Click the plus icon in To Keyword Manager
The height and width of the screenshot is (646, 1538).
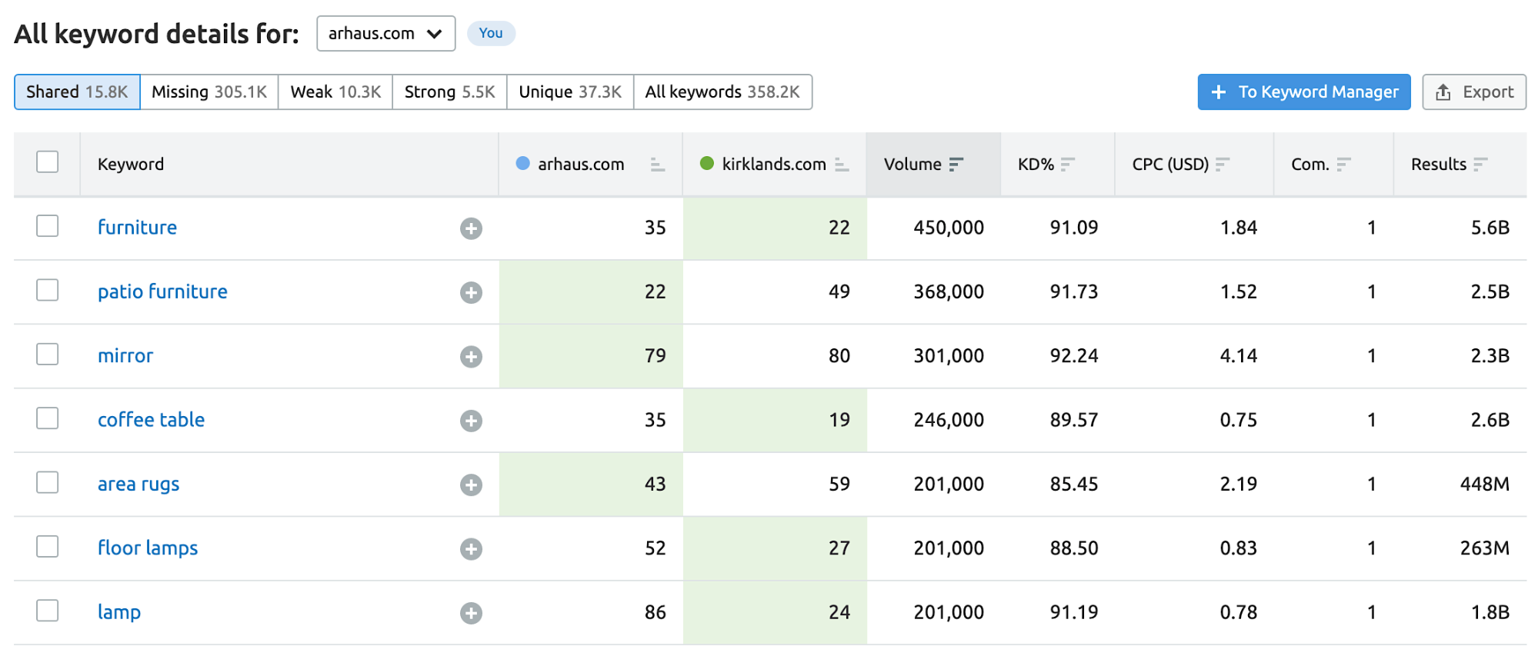[x=1219, y=92]
